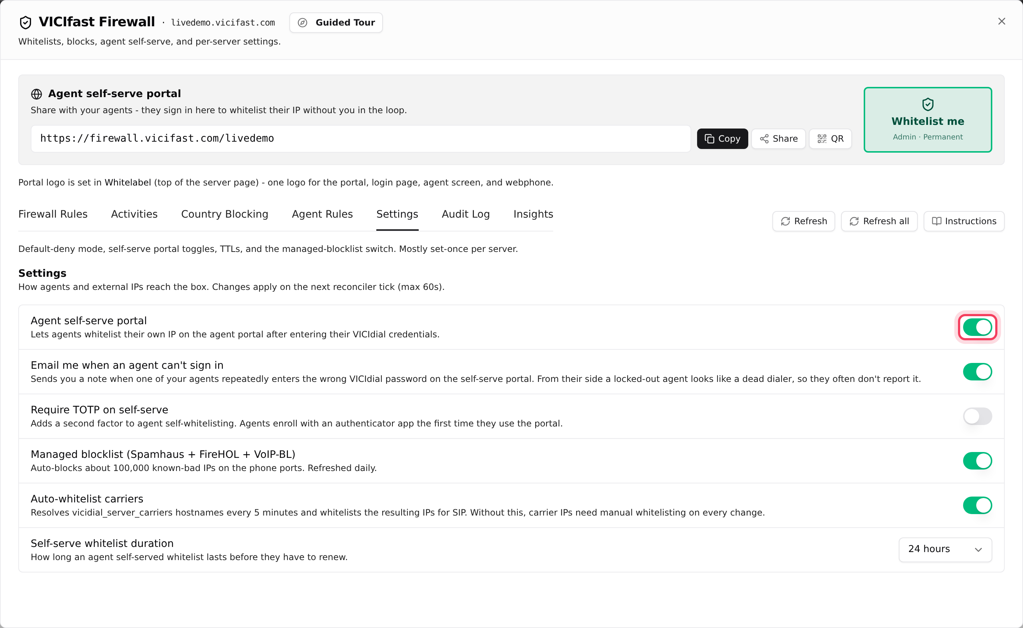Disable Auto-whitelist carriers toggle
The width and height of the screenshot is (1023, 628).
tap(977, 505)
